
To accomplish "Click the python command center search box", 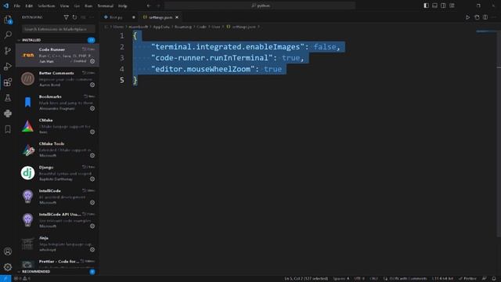I will click(x=260, y=5).
